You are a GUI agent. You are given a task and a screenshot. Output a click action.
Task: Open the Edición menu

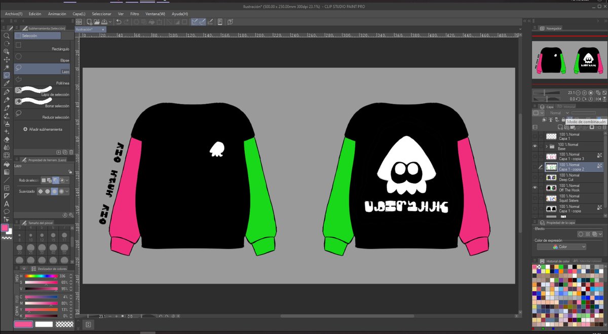[35, 14]
